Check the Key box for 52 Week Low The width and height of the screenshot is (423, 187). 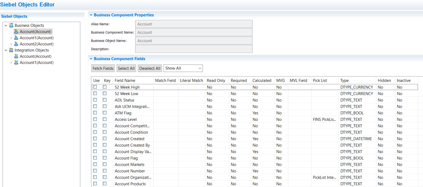point(105,93)
